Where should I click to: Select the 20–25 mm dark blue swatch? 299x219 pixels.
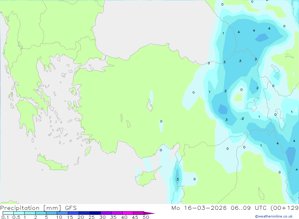pos(84,213)
